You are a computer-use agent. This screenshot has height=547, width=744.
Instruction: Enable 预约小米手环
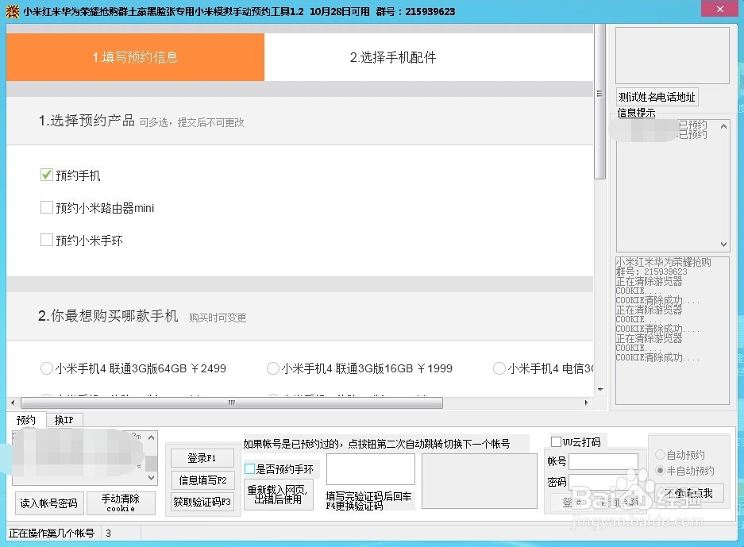[x=46, y=240]
